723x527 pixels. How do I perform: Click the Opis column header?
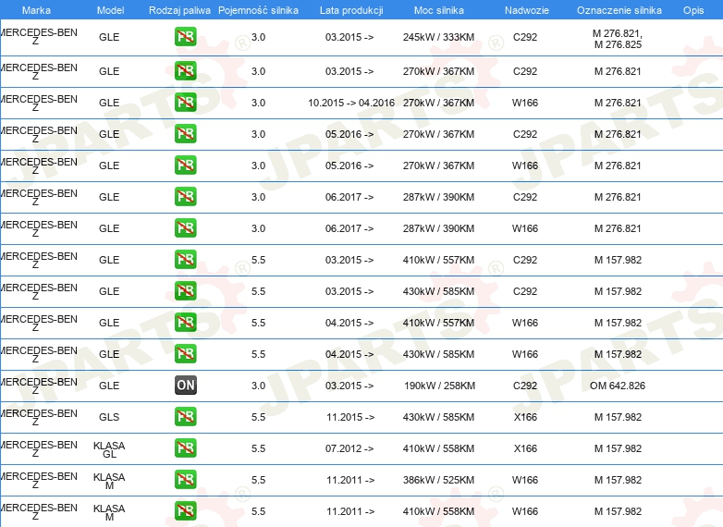click(x=692, y=9)
